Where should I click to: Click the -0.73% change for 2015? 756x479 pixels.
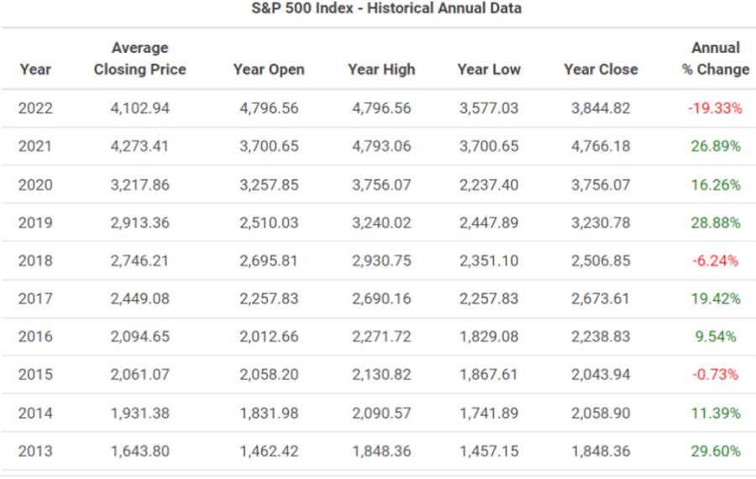pos(716,374)
